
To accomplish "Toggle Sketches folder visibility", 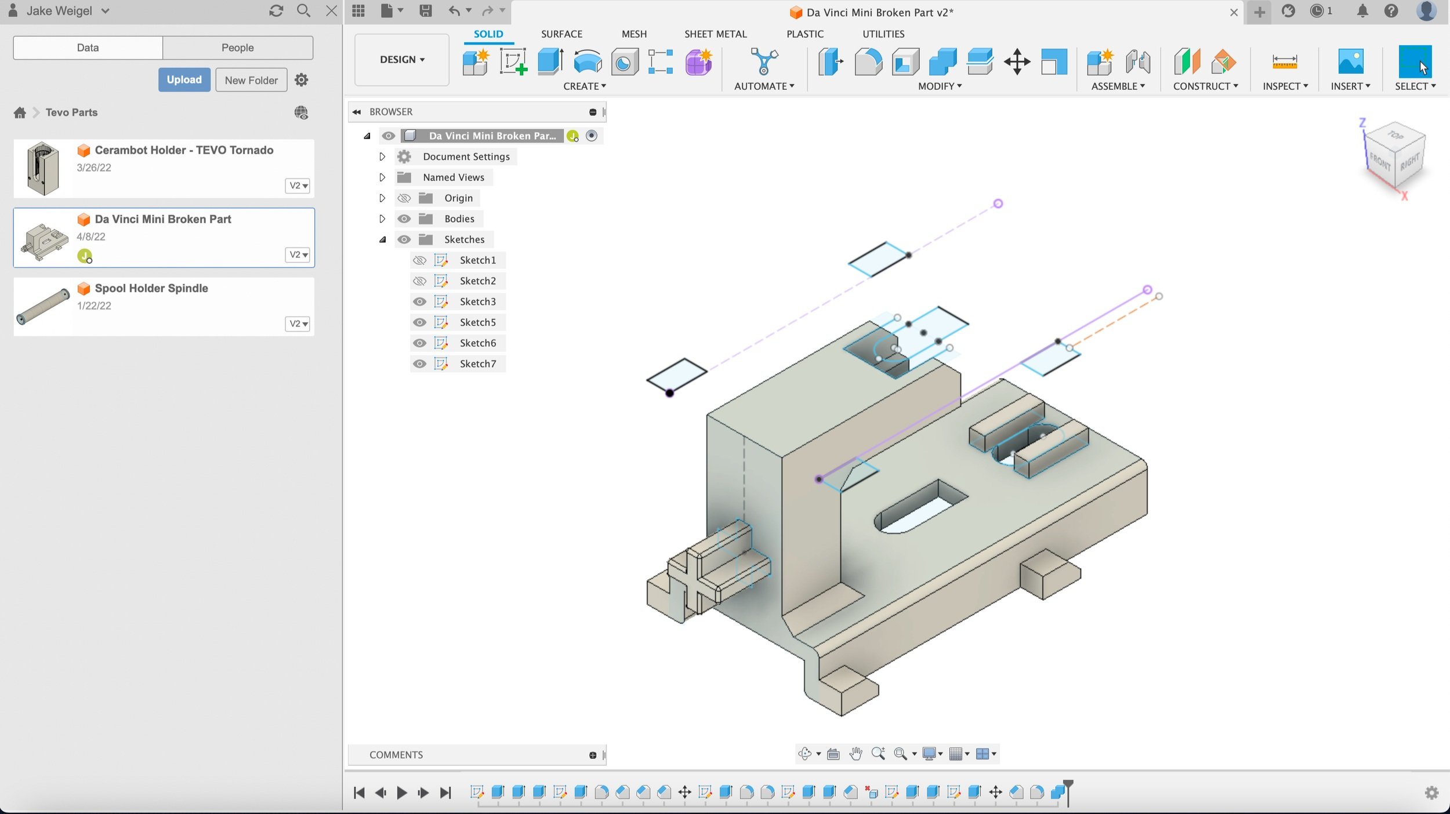I will point(404,239).
